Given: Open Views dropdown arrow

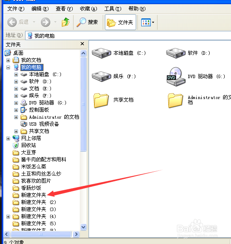Looking at the screenshot, I should point(153,22).
